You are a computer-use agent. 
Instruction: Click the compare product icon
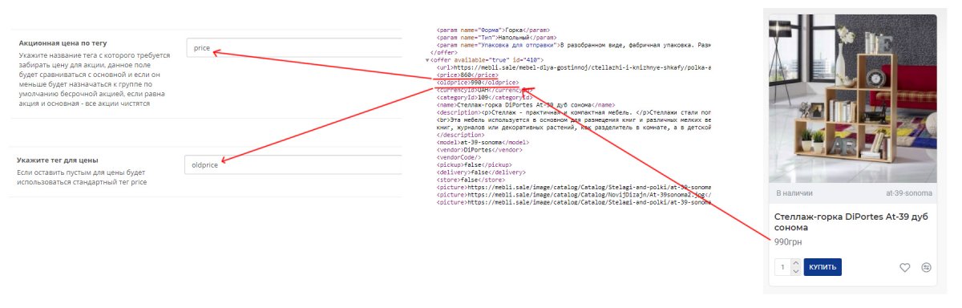pos(927,268)
